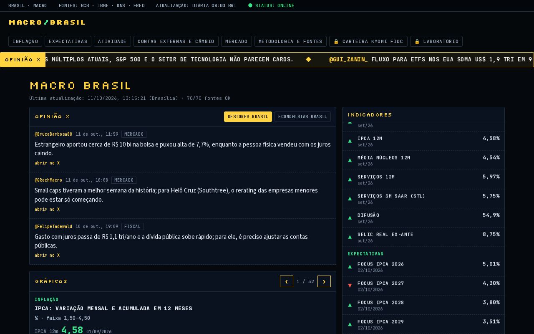The width and height of the screenshot is (534, 334).
Task: Click the arrow beside Focus IPCA 2029
Action: [350, 324]
